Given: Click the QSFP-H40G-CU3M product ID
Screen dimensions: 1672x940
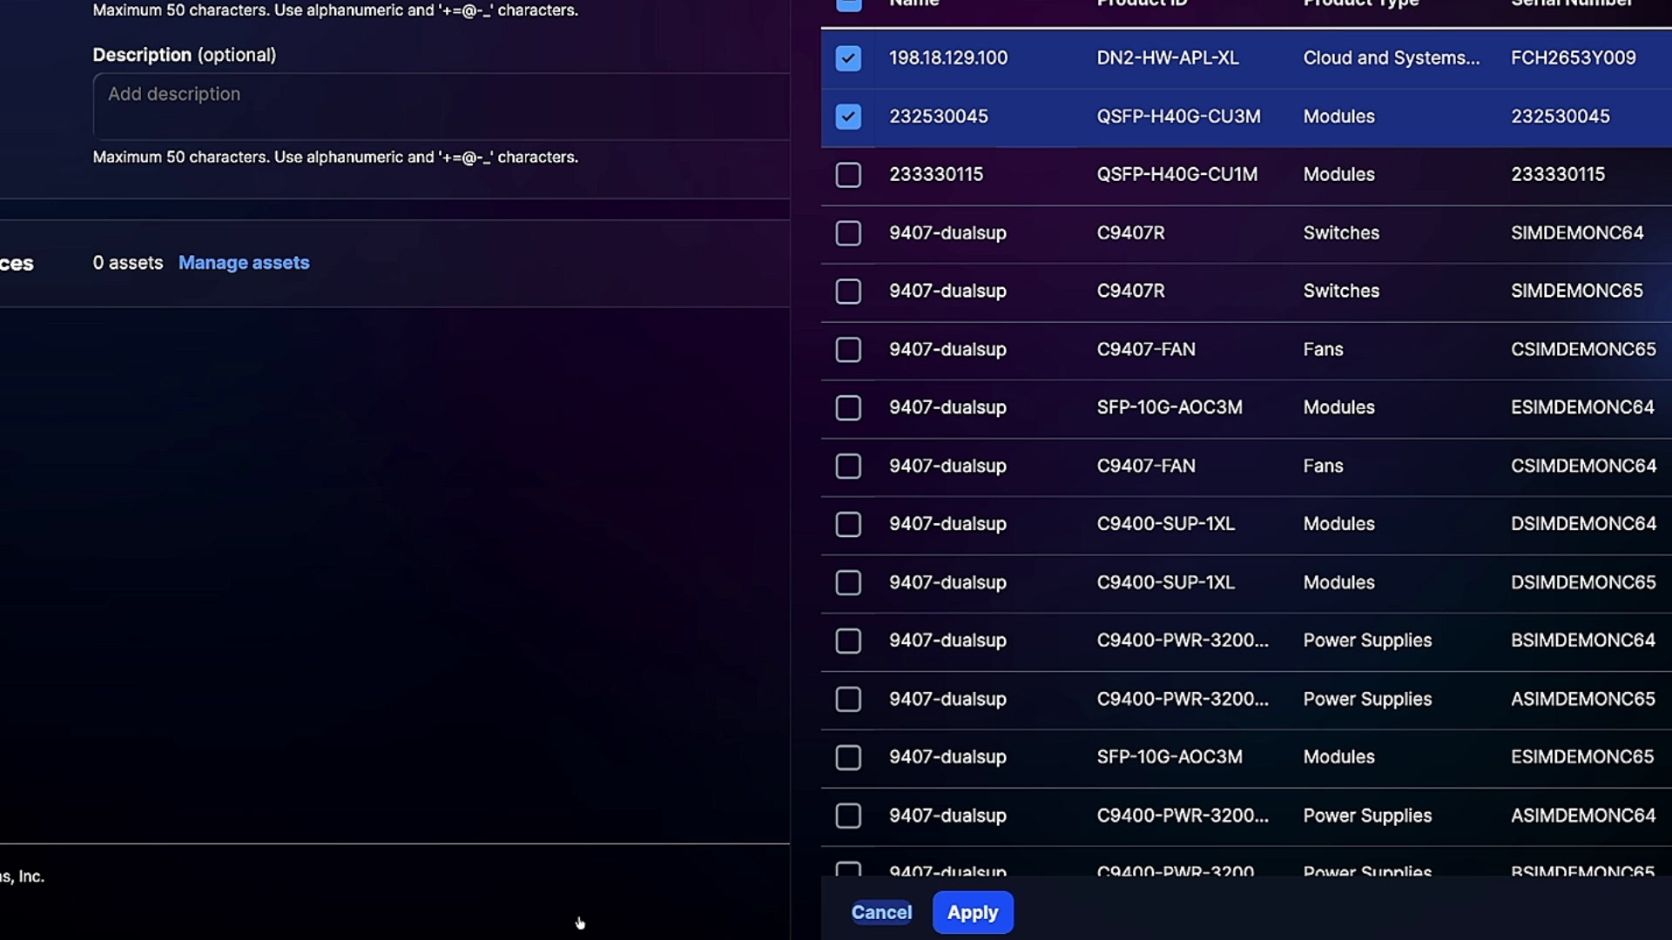Looking at the screenshot, I should pyautogui.click(x=1178, y=117).
